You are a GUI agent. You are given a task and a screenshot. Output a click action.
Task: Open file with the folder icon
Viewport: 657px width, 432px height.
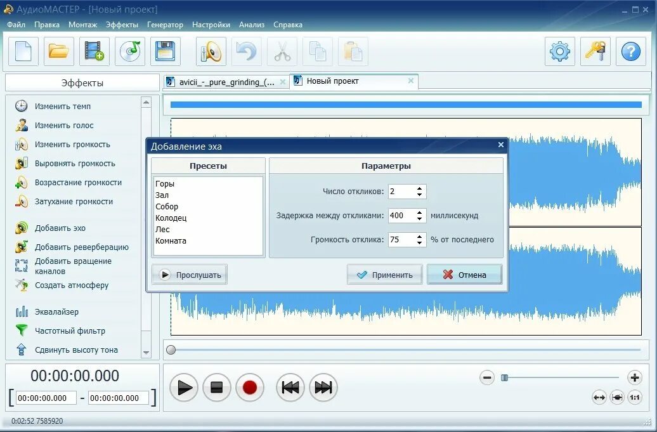(58, 51)
